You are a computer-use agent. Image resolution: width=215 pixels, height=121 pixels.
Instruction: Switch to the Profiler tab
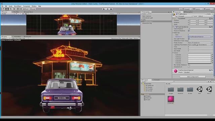pyautogui.click(x=16, y=12)
